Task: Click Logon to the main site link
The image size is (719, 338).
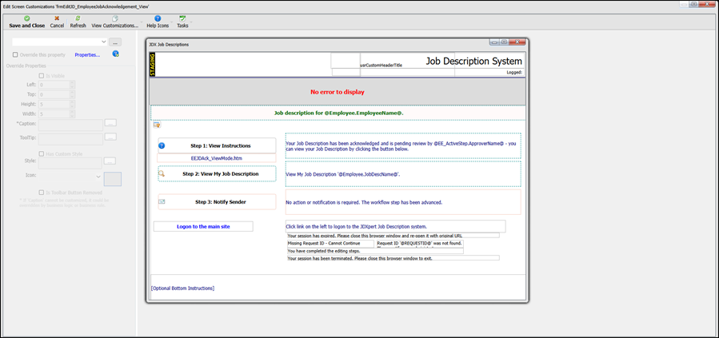Action: click(203, 227)
